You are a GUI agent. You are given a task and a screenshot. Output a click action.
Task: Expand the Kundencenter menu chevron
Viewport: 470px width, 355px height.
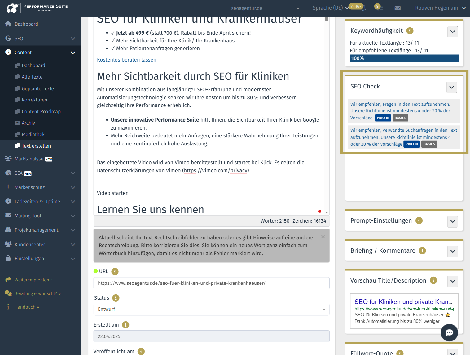click(x=73, y=245)
